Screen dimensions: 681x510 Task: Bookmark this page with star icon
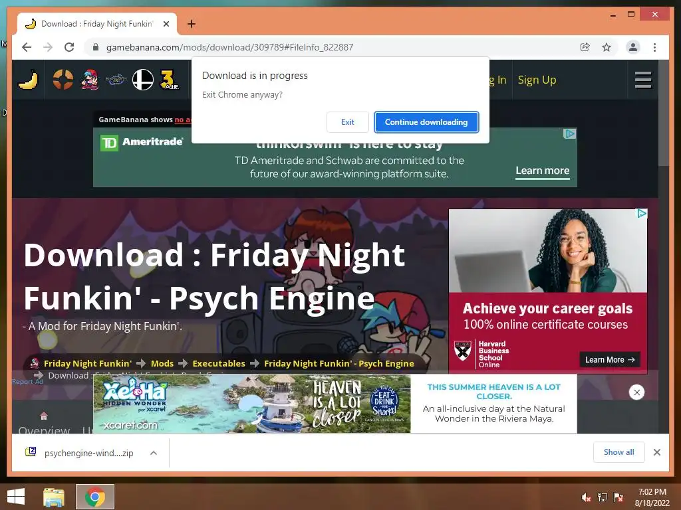tap(607, 47)
